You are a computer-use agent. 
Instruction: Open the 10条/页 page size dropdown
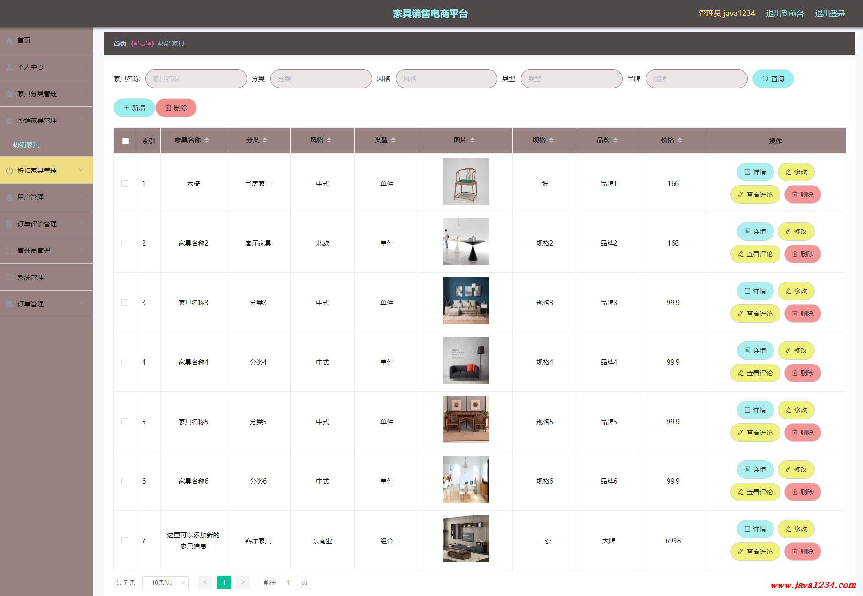coord(165,582)
